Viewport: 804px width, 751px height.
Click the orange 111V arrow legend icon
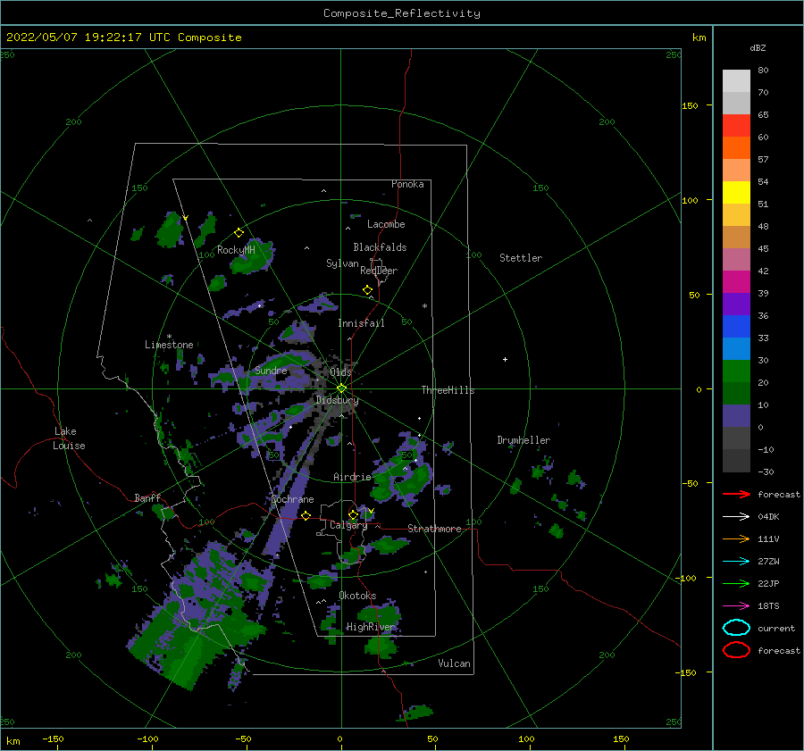[736, 538]
